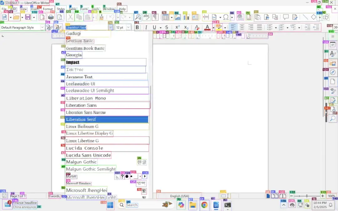
Task: Open the ordered list style dropdown arrow
Action: pos(287,28)
